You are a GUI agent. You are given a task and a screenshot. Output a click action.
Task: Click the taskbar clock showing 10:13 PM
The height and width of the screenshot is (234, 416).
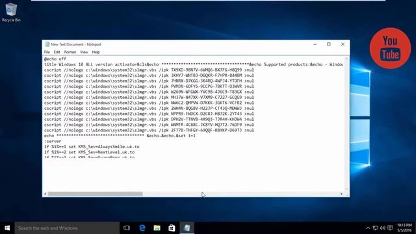point(404,228)
